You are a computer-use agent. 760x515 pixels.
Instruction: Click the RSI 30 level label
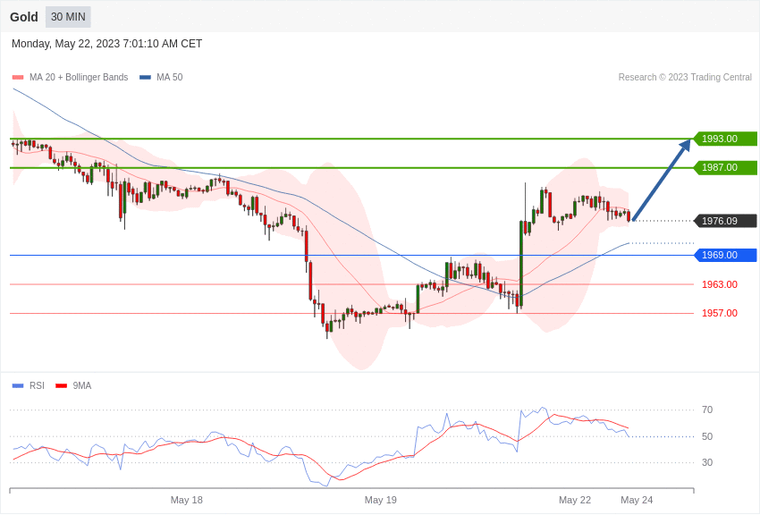[x=707, y=462]
